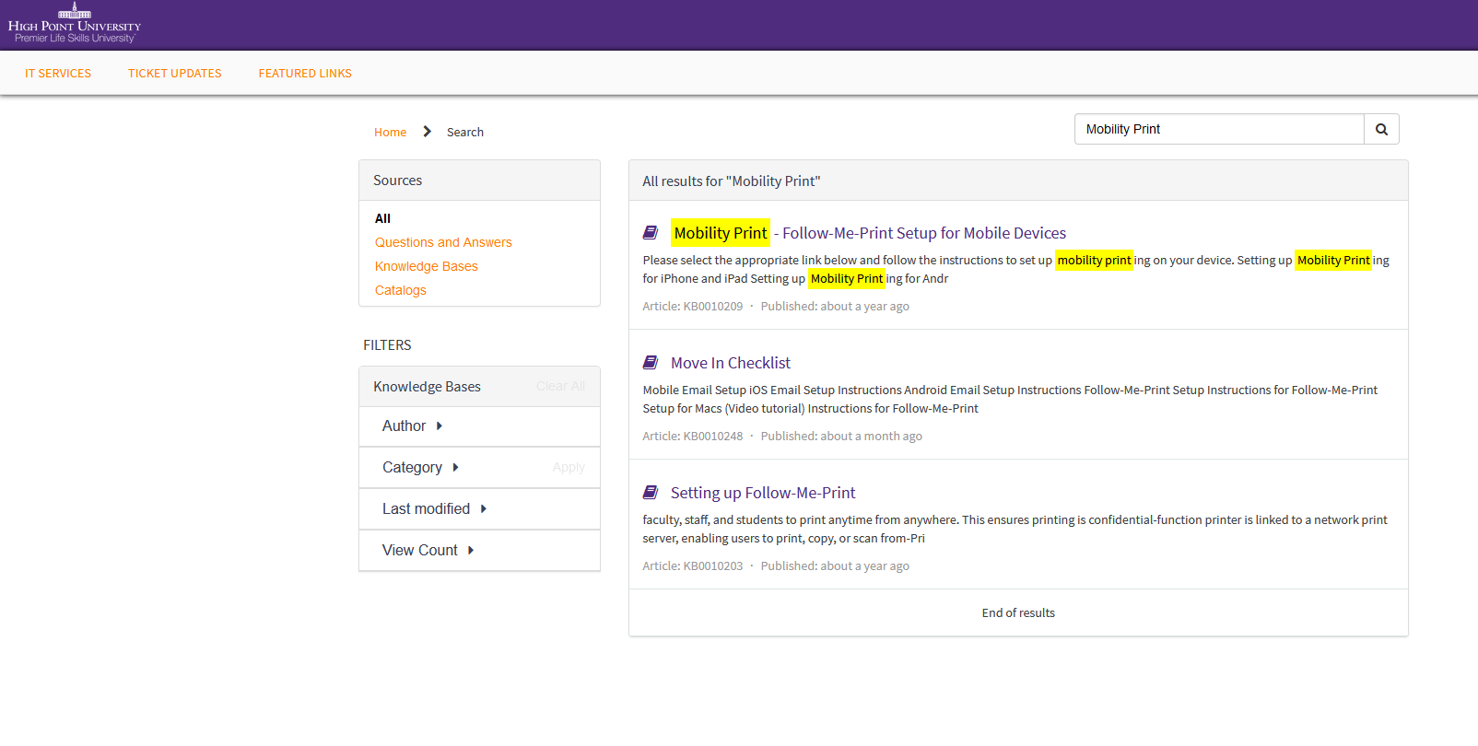
Task: Open the Ticket Updates menu
Action: [175, 74]
